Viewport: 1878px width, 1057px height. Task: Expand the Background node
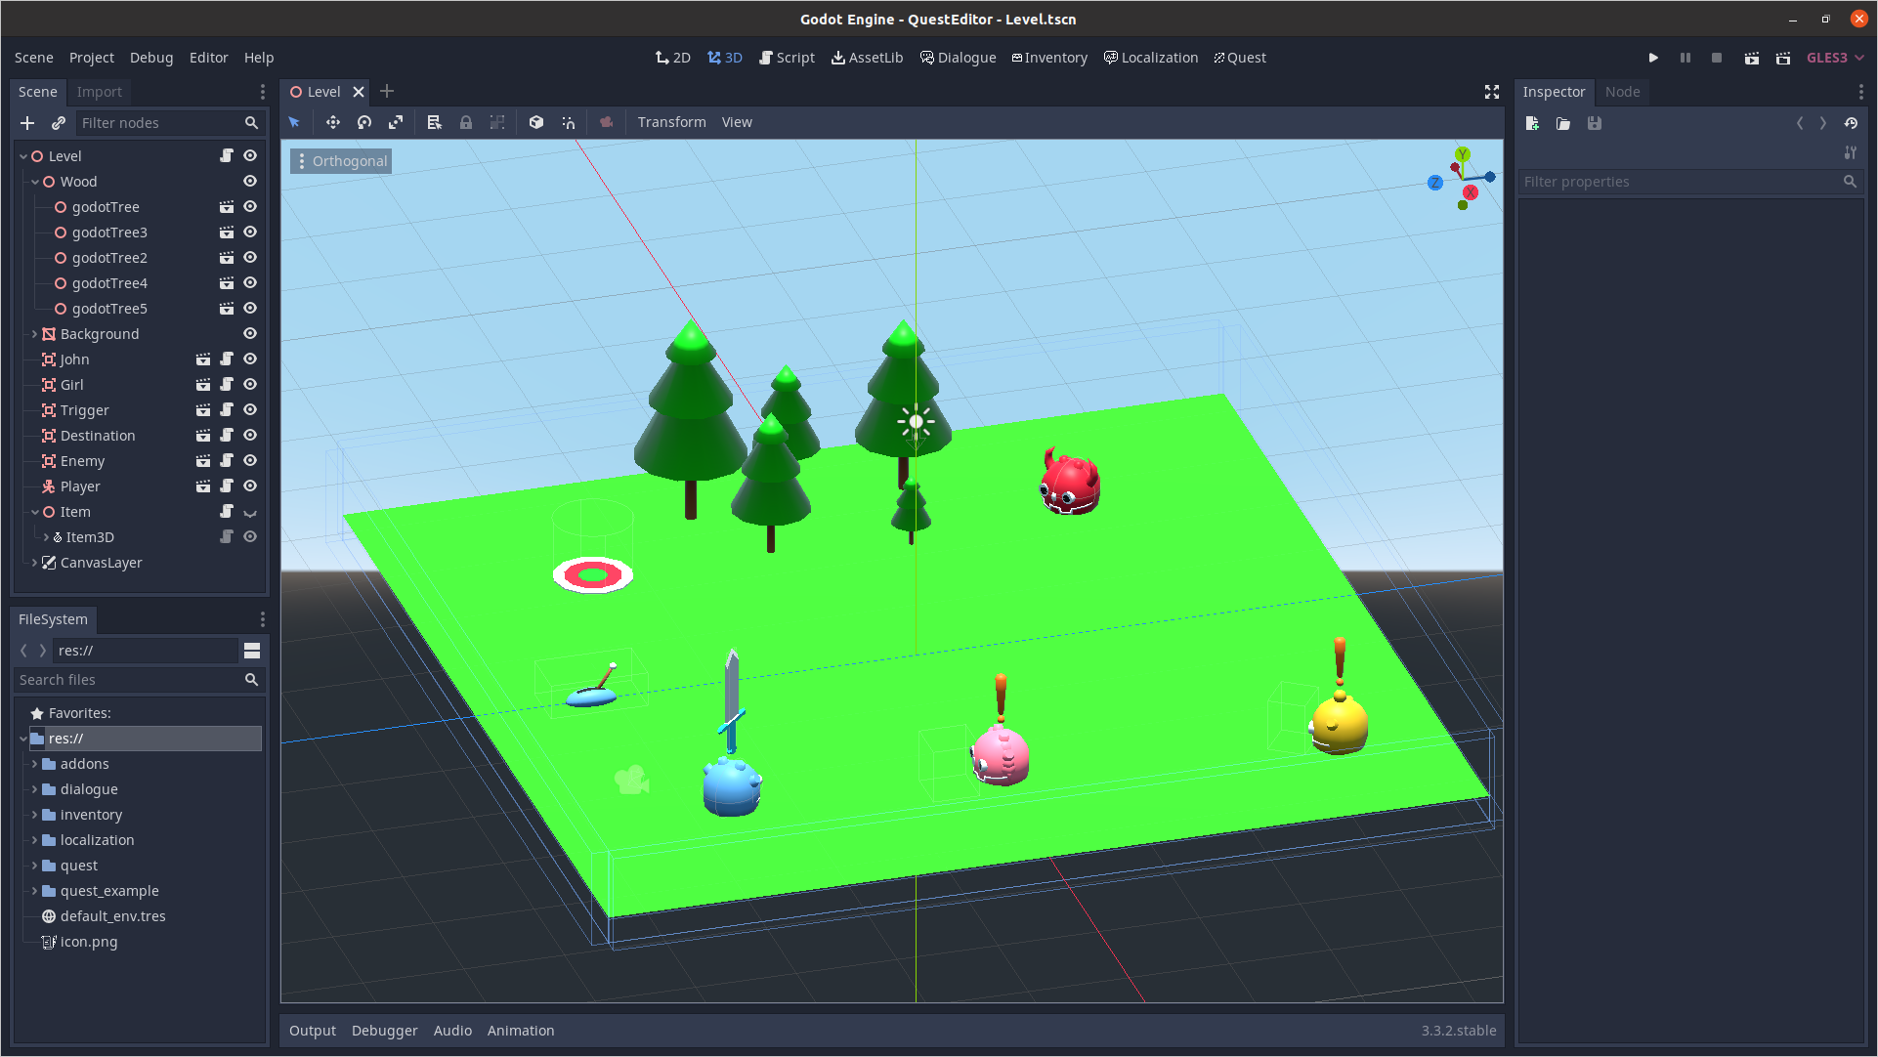click(x=35, y=334)
